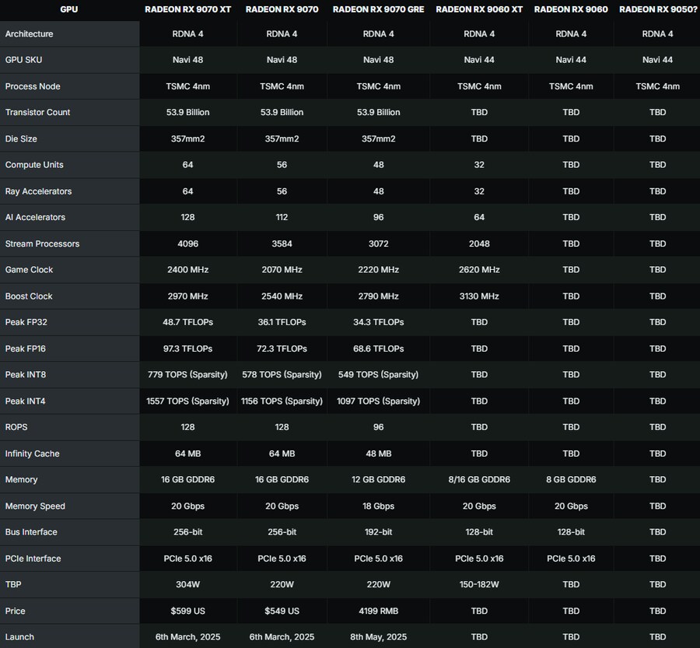This screenshot has height=648, width=700.
Task: Click the RADEON RX 9050? column header
Action: [657, 9]
